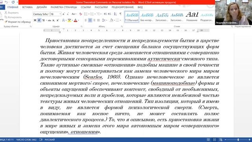Open the font size dropdown showing 18
252x142 pixels.
click(60, 14)
